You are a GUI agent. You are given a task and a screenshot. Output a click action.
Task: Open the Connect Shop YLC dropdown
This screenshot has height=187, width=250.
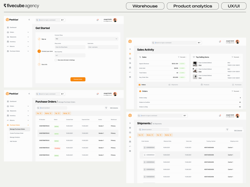86,39
